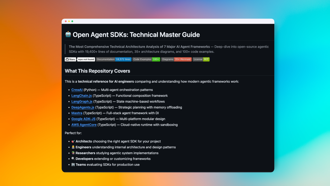
Task: Click the dart emoji beside Architects
Action: tap(73, 141)
